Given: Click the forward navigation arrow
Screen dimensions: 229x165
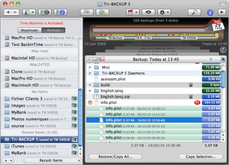Looking at the screenshot, I should 15,13.
